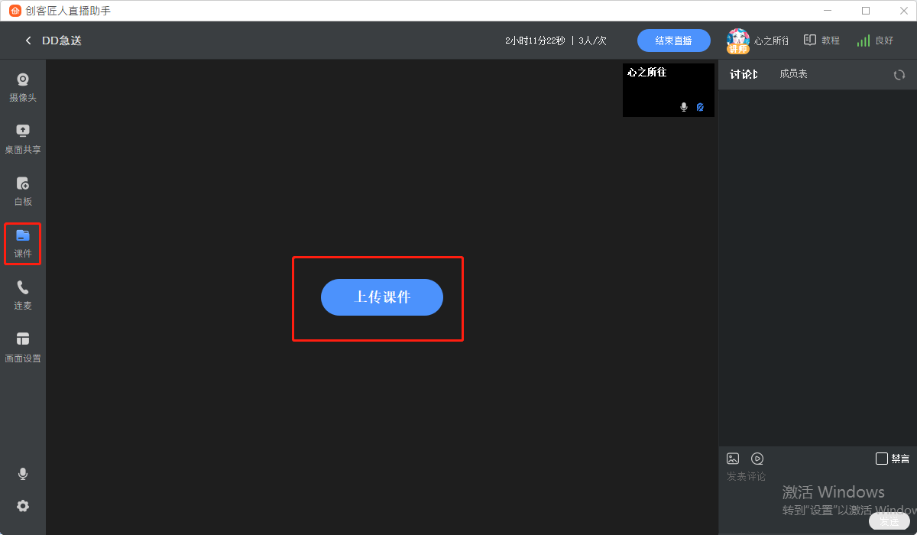The height and width of the screenshot is (535, 917).
Task: Start desktop sharing (桌面共享)
Action: coord(23,139)
